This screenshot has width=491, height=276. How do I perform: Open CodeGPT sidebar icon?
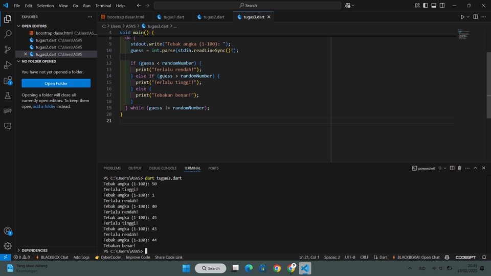(x=8, y=111)
